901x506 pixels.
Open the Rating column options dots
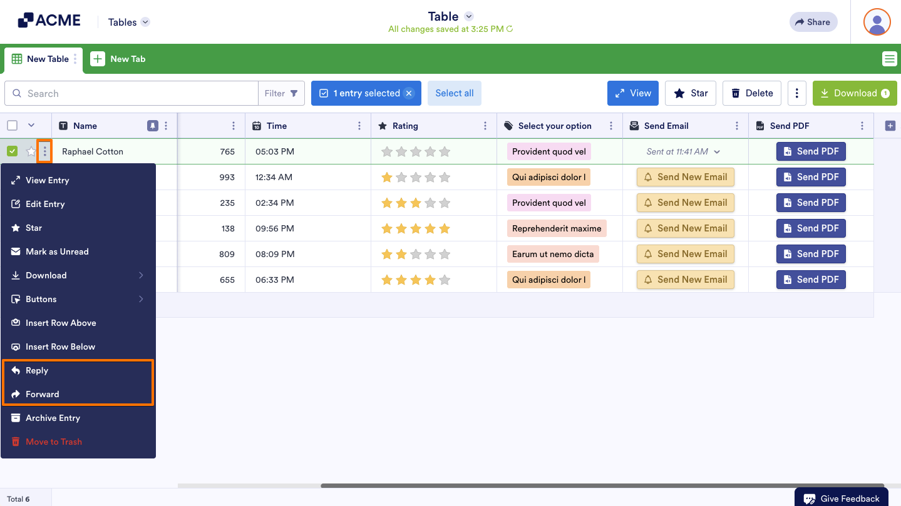tap(485, 126)
